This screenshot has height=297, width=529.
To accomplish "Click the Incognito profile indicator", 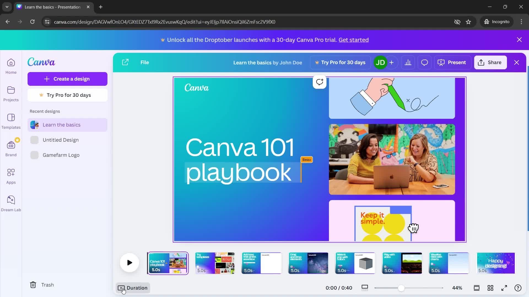I will pyautogui.click(x=497, y=22).
